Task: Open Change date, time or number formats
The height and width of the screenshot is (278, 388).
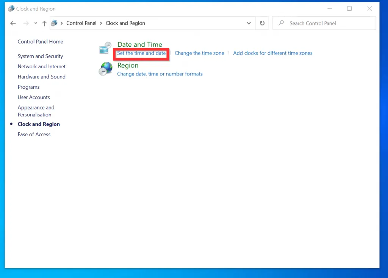Action: (x=160, y=74)
